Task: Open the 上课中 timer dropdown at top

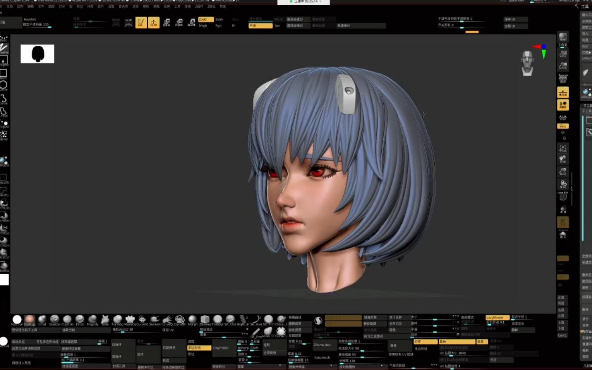Action: 304,2
